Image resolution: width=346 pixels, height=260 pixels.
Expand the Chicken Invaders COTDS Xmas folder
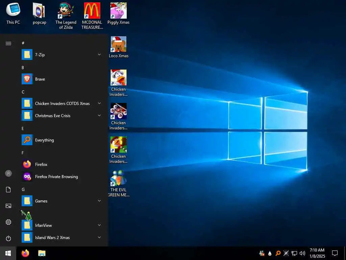click(x=99, y=103)
